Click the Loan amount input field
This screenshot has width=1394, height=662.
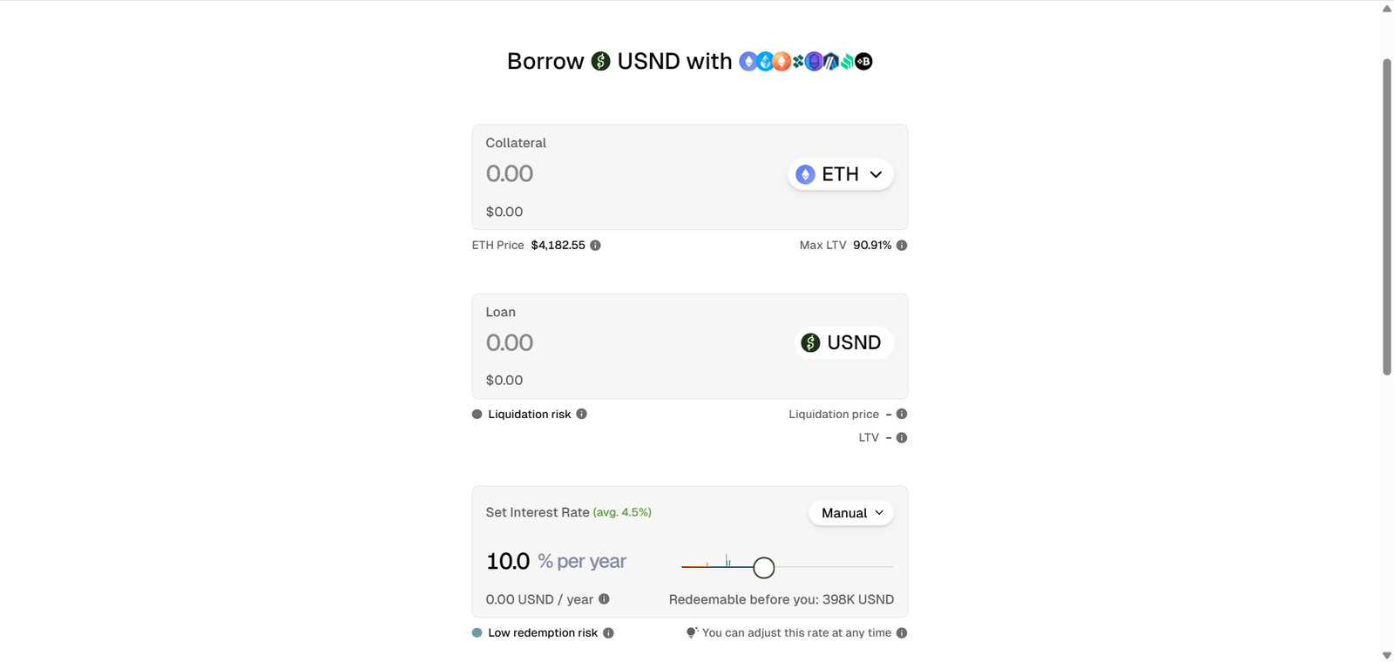click(x=610, y=342)
